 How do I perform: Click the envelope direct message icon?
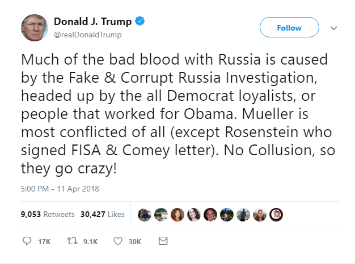click(163, 241)
